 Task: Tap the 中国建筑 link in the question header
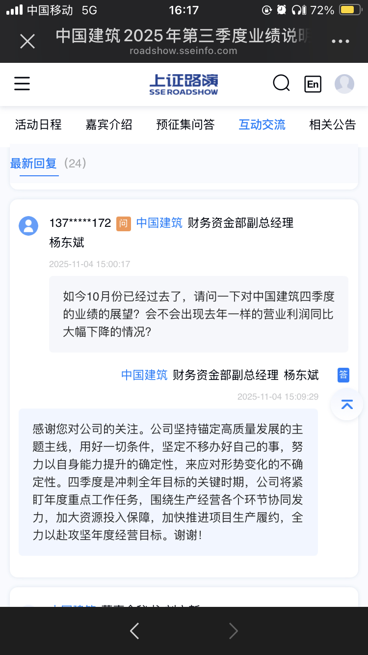159,223
